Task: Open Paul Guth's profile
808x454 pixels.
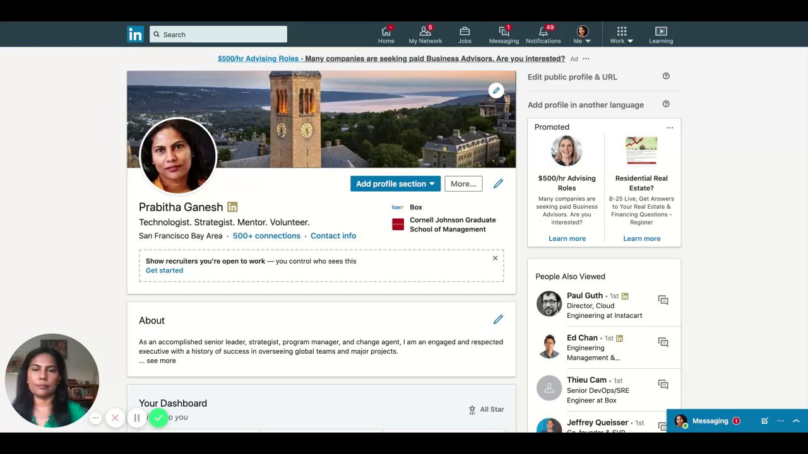Action: tap(585, 296)
